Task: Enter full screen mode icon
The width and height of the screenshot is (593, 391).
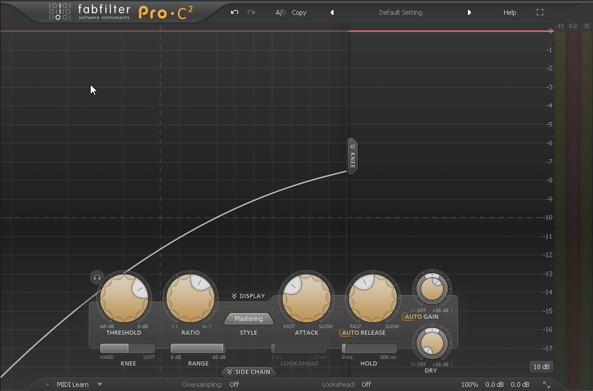Action: pos(540,12)
